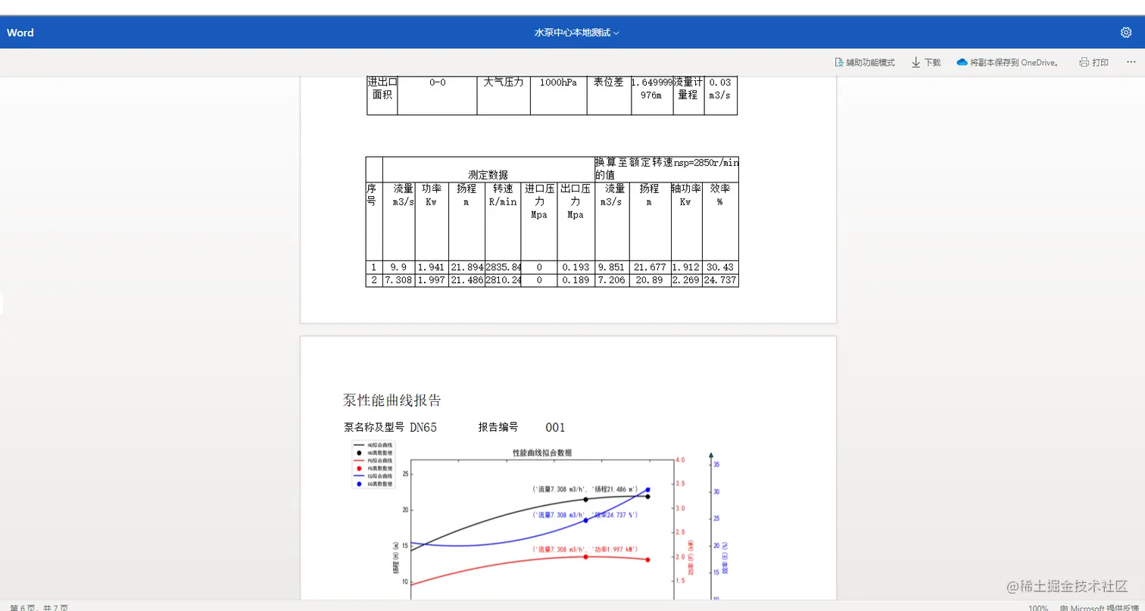Click the 7.308 flow cell
The height and width of the screenshot is (611, 1145).
coord(399,280)
